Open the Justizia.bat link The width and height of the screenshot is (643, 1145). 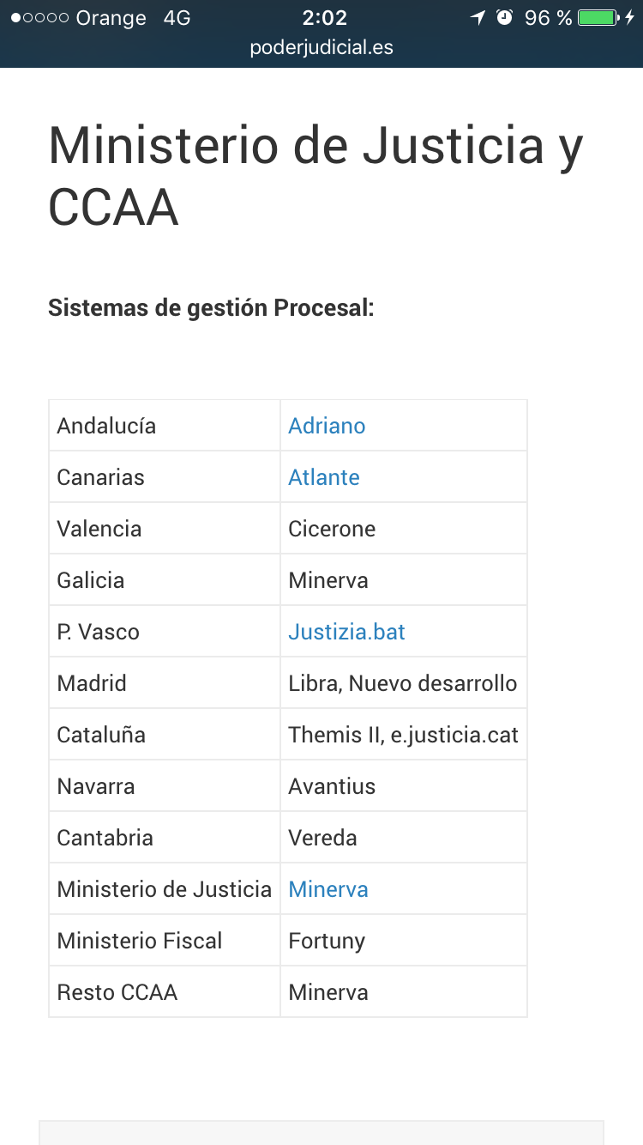346,632
